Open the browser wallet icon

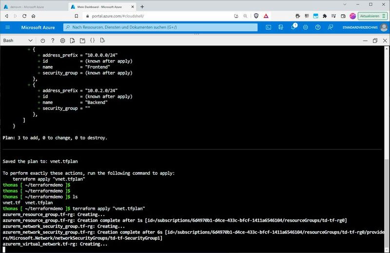pyautogui.click(x=343, y=16)
